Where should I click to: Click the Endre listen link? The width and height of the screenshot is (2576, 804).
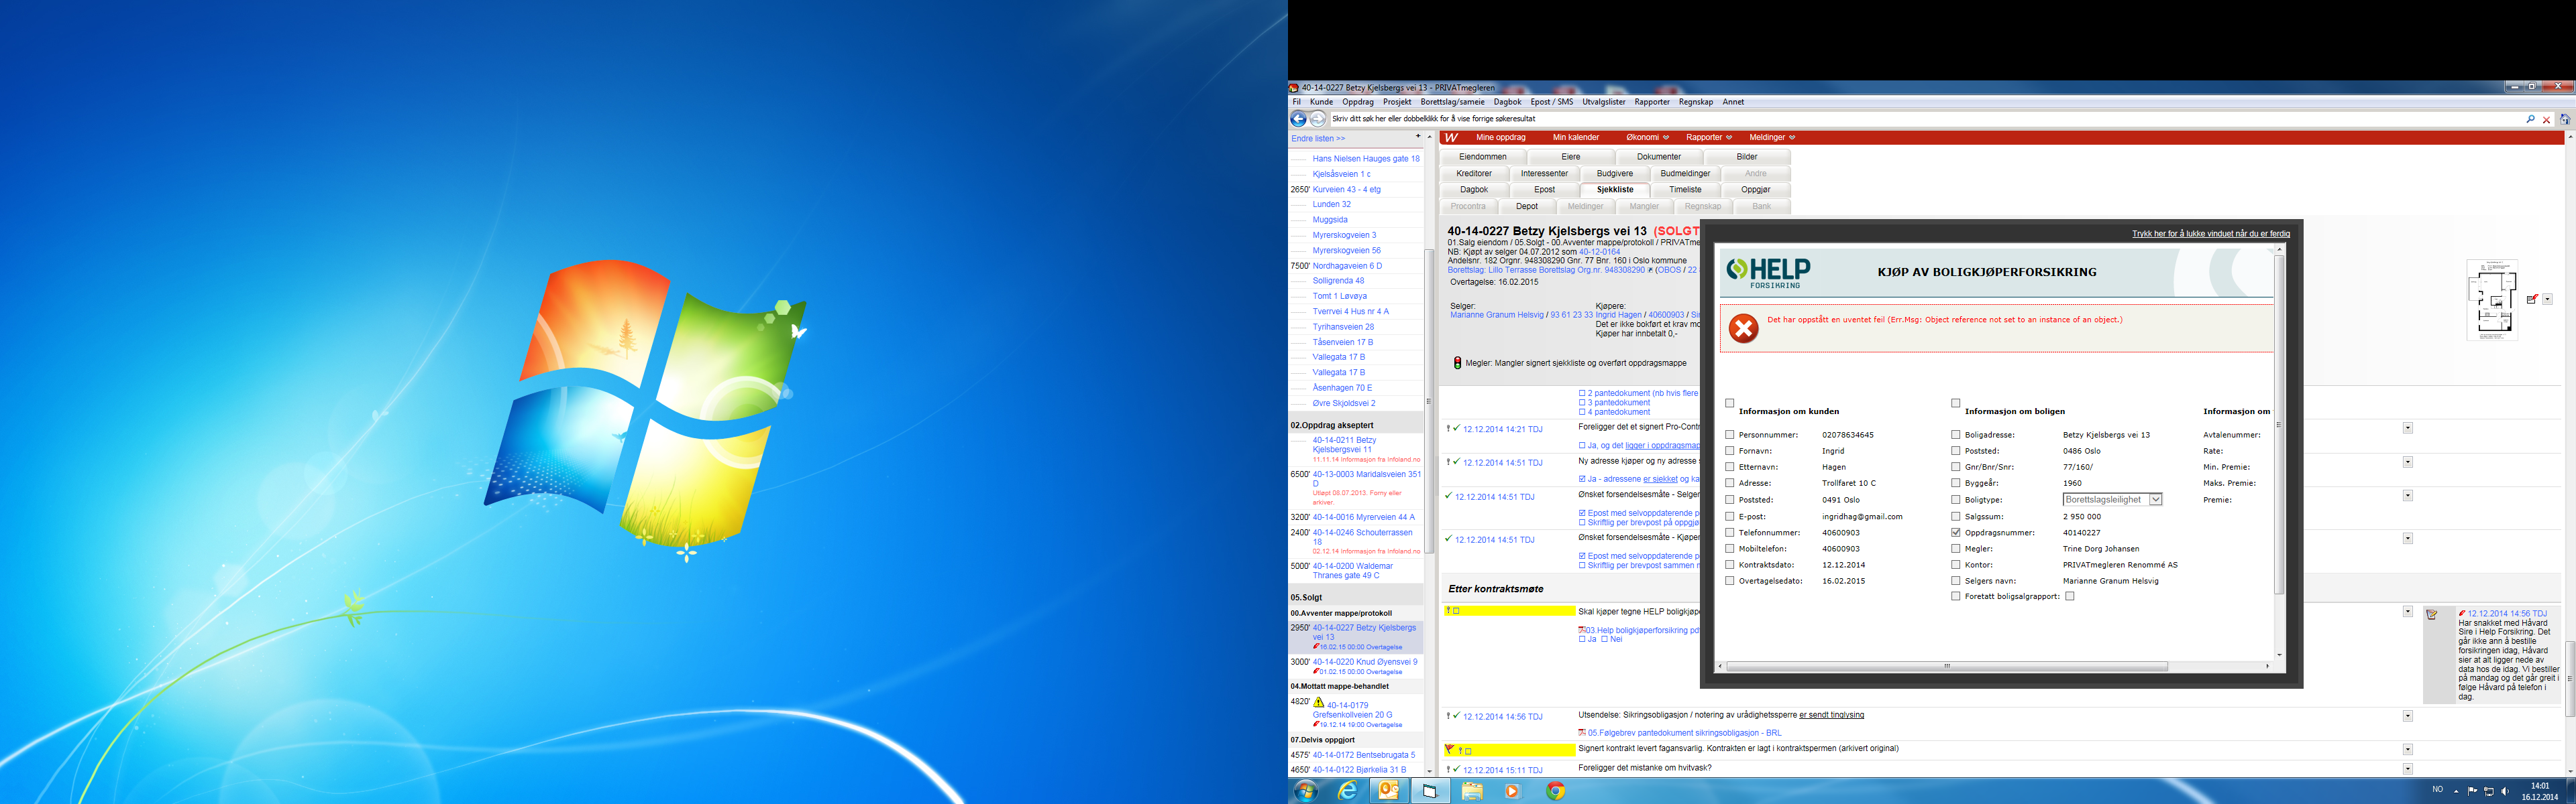[1318, 139]
